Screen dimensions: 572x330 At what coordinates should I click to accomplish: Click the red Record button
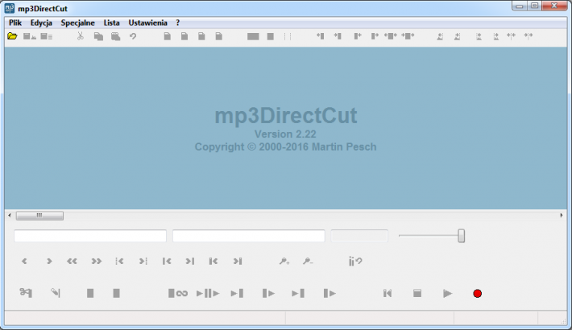coord(477,294)
